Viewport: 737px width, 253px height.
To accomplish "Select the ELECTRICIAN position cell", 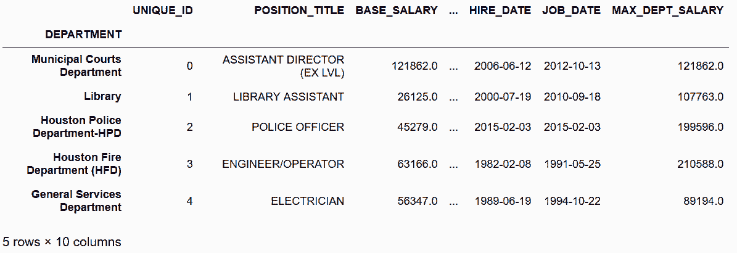I will coord(308,201).
